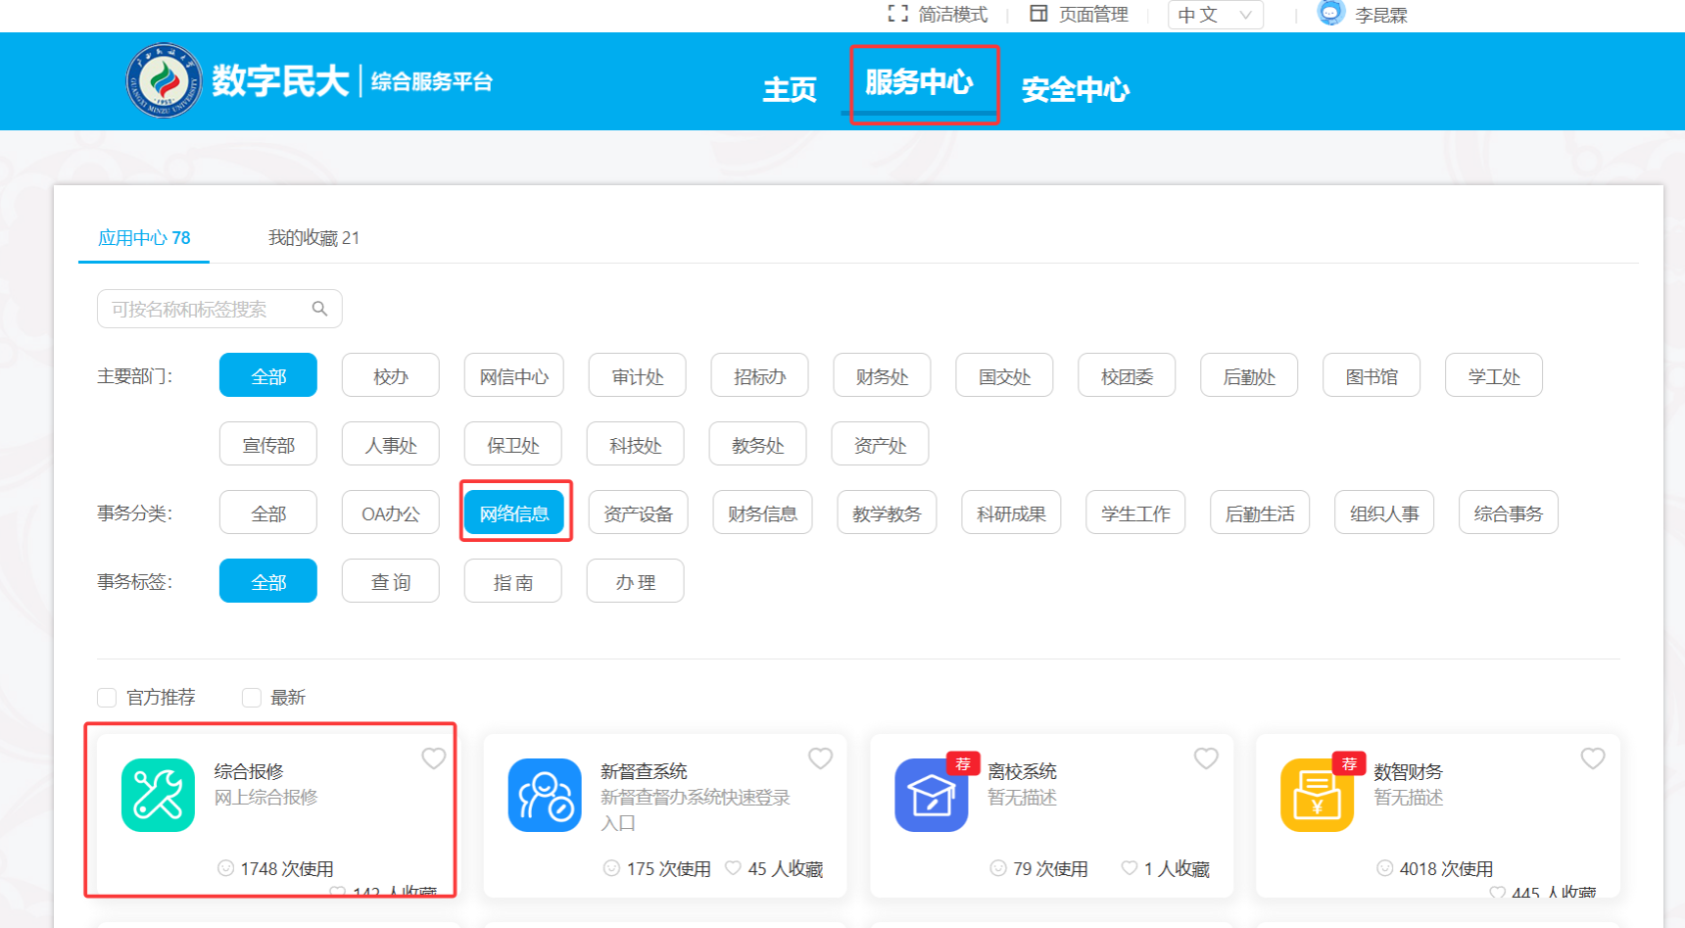This screenshot has height=928, width=1685.
Task: Click the search magnifier icon
Action: pyautogui.click(x=319, y=309)
